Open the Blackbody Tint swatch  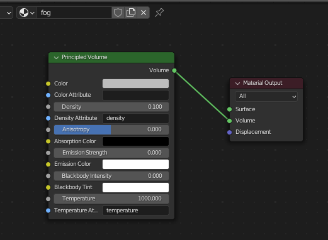(x=135, y=187)
